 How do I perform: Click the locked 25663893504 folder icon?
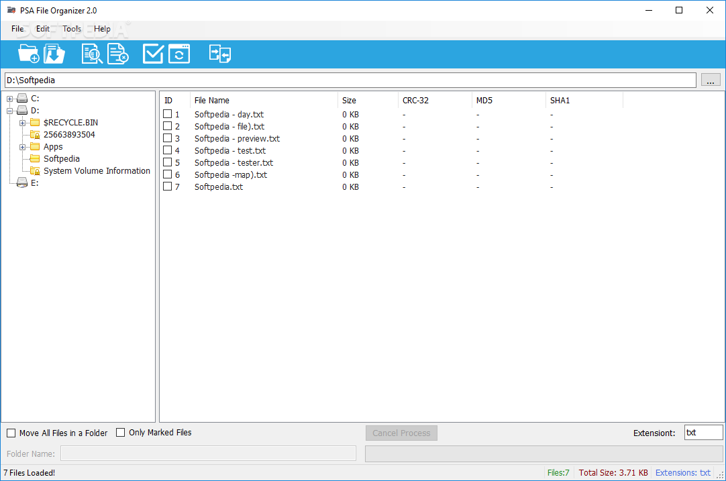(35, 134)
